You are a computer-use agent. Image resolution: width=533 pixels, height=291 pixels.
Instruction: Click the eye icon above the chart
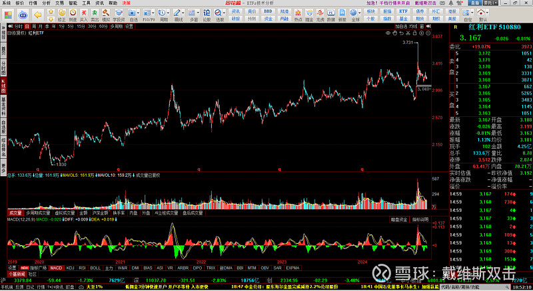tap(388, 33)
